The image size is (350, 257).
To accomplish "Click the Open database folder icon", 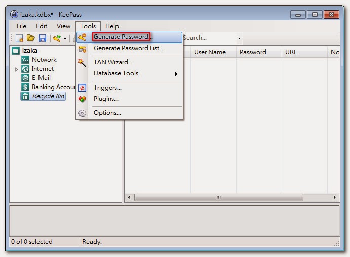I will pos(31,38).
